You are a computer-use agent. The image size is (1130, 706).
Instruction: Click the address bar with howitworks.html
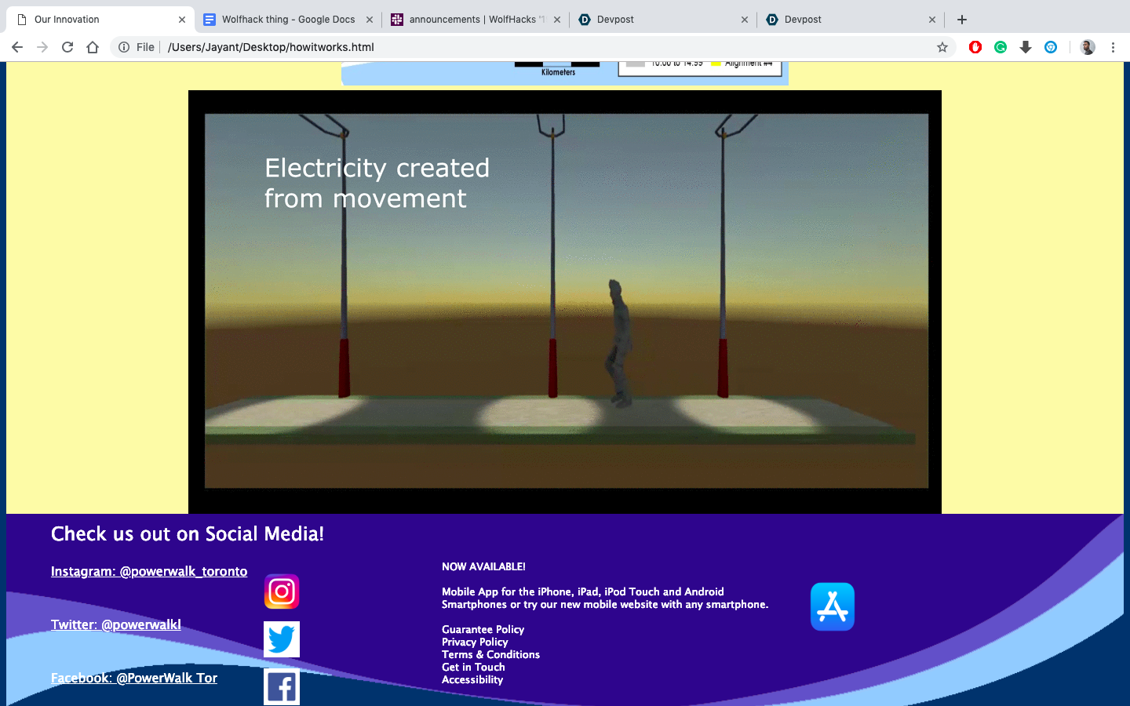(534, 47)
